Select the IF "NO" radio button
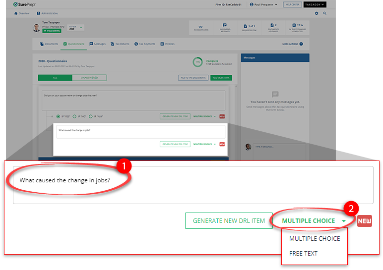The height and width of the screenshot is (270, 383). pos(74,116)
